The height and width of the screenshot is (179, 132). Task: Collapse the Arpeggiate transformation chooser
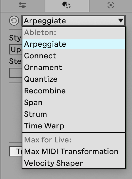pyautogui.click(x=73, y=21)
